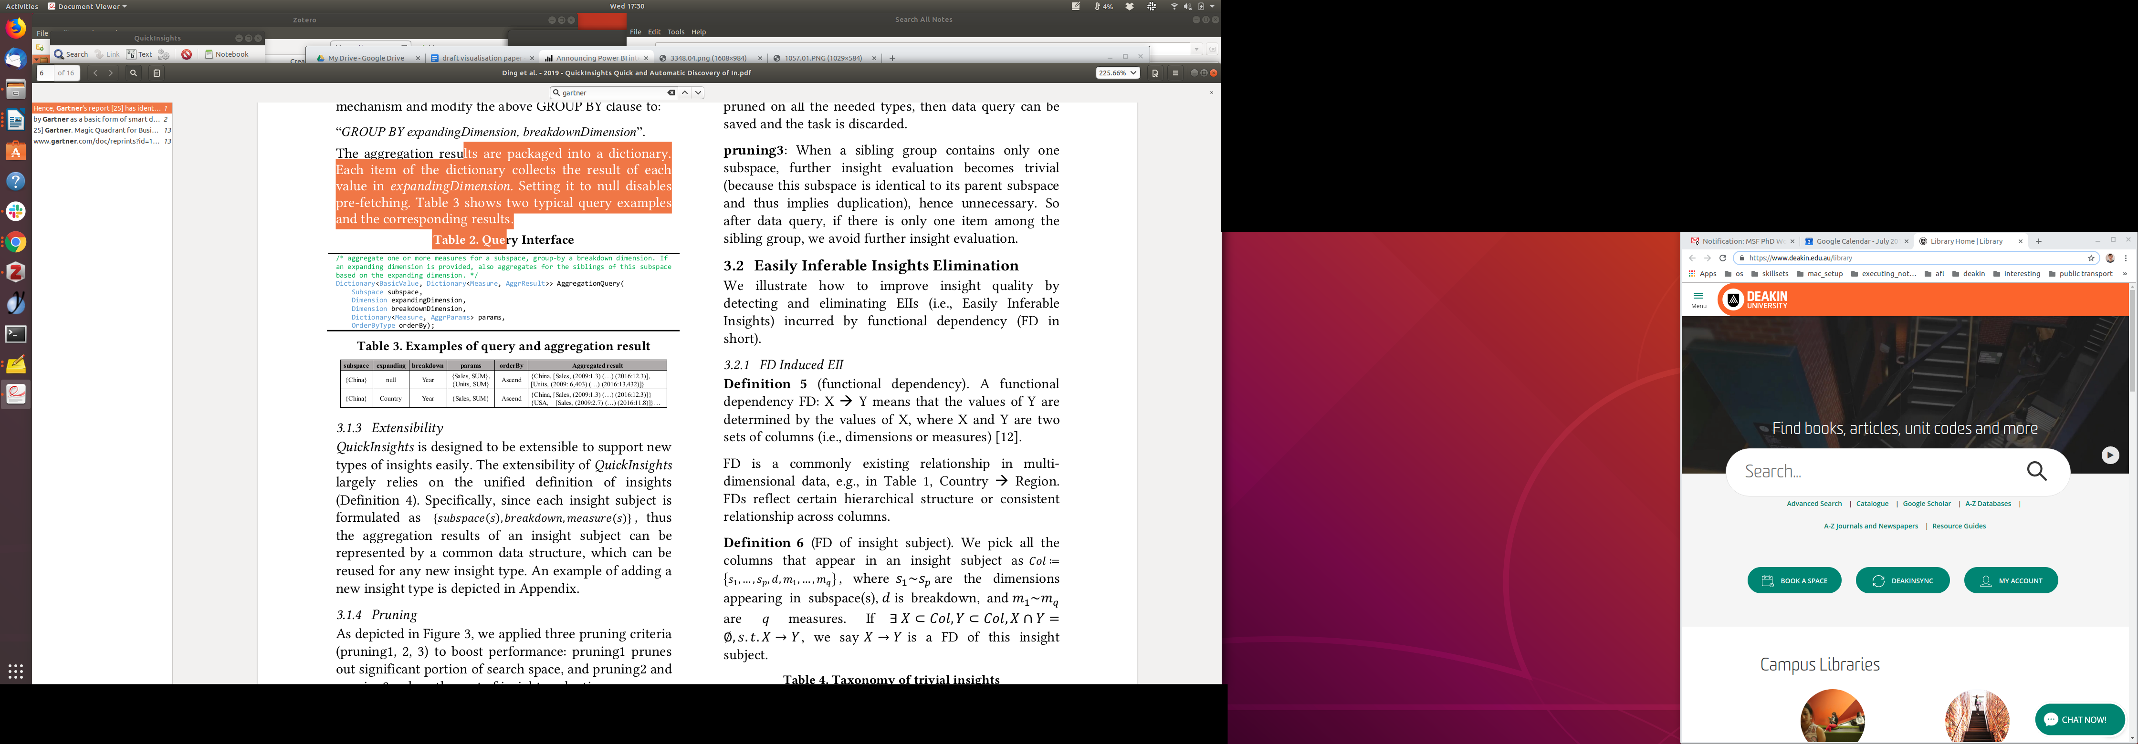Expand hidden bookmarks overflow chevron

click(2125, 274)
